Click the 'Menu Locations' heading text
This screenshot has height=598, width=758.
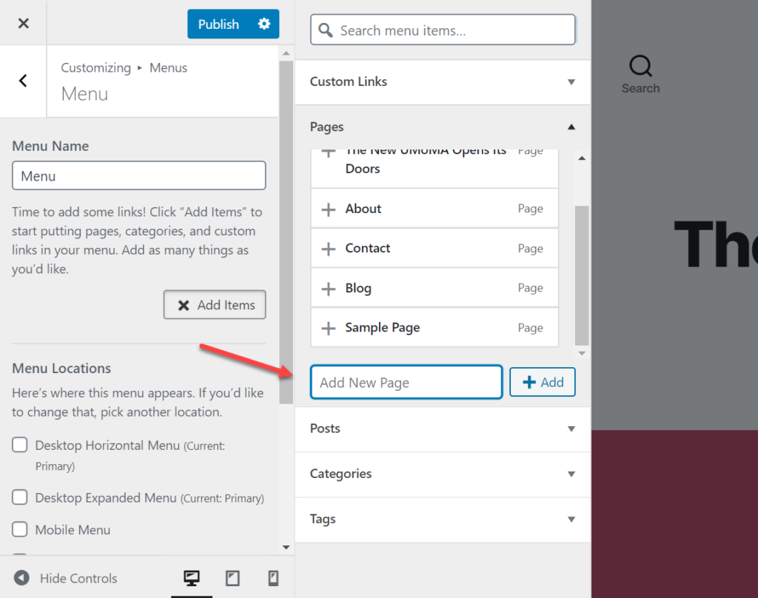click(61, 369)
